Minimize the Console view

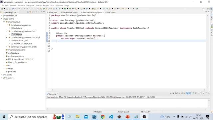click(x=206, y=93)
